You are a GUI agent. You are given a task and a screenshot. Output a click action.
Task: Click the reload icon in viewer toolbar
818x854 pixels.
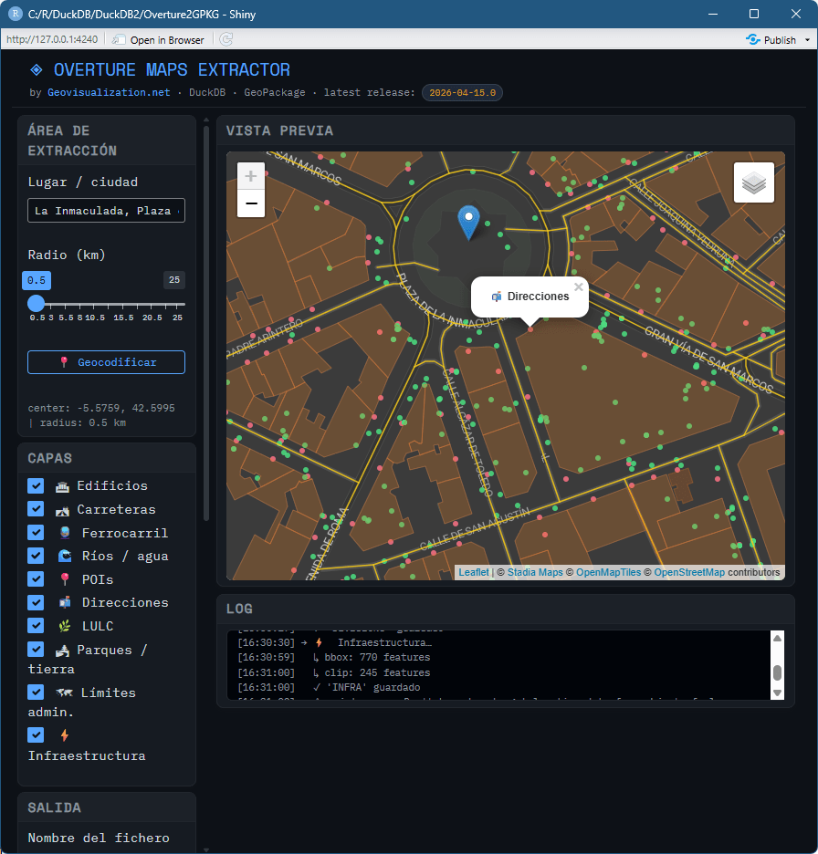pyautogui.click(x=225, y=39)
